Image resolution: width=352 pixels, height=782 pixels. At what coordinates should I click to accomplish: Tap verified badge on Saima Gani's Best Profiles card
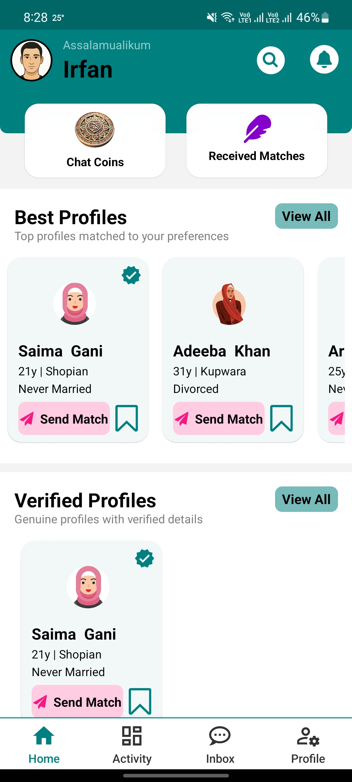tap(131, 275)
